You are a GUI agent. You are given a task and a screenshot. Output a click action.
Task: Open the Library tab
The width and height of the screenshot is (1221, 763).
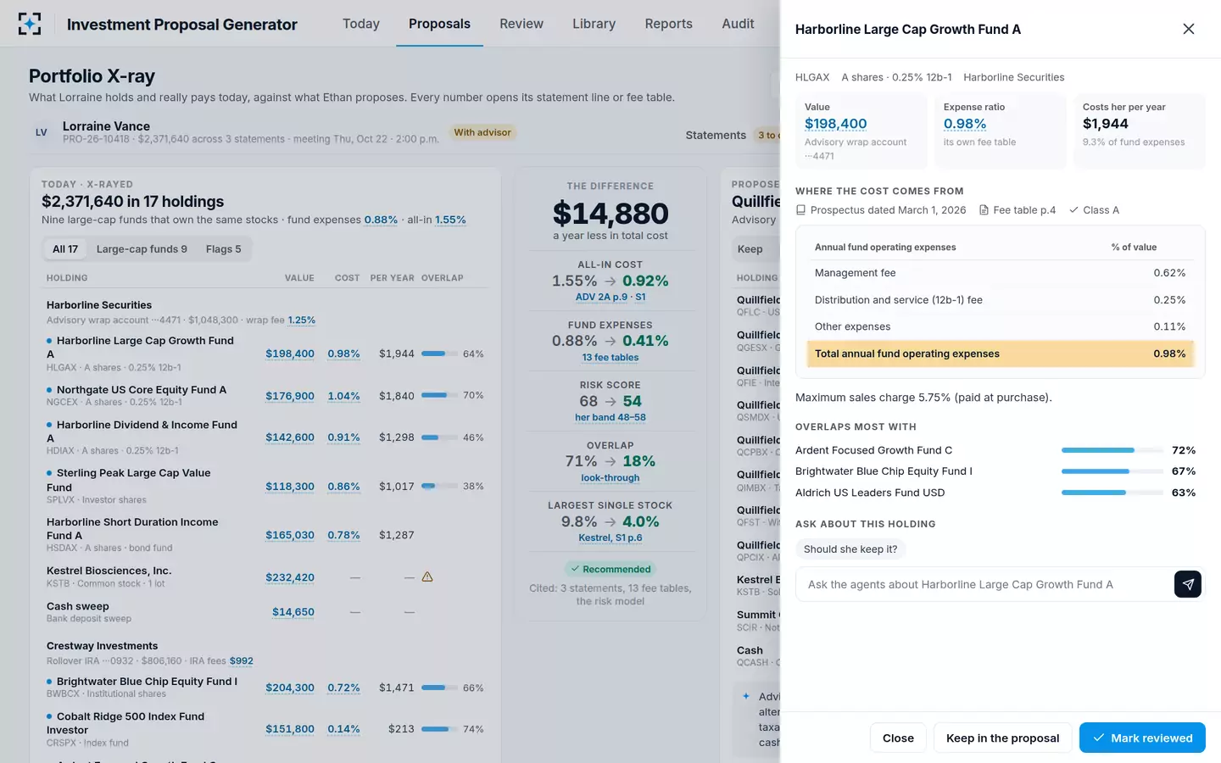tap(594, 24)
